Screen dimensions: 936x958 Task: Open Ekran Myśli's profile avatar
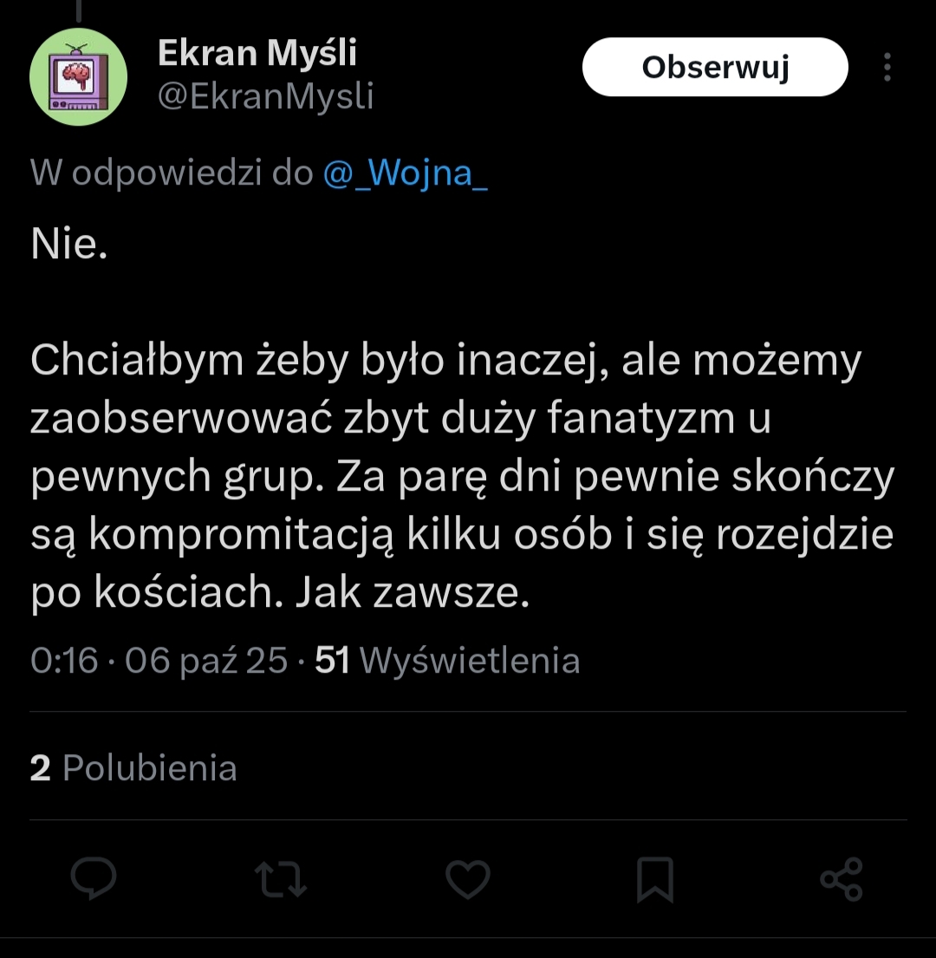point(79,76)
